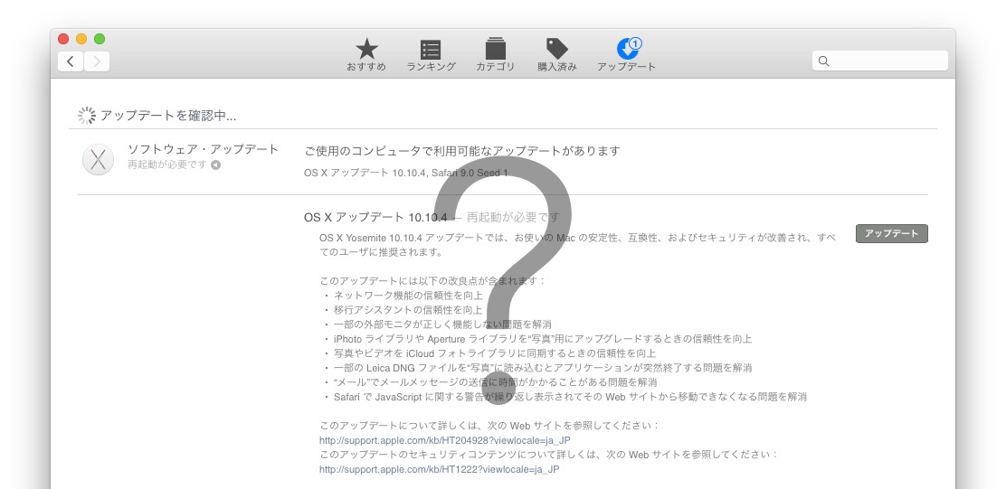Image resolution: width=1006 pixels, height=489 pixels.
Task: Click the ネットワーク機能の信頼性を向上 bullet
Action: click(408, 296)
